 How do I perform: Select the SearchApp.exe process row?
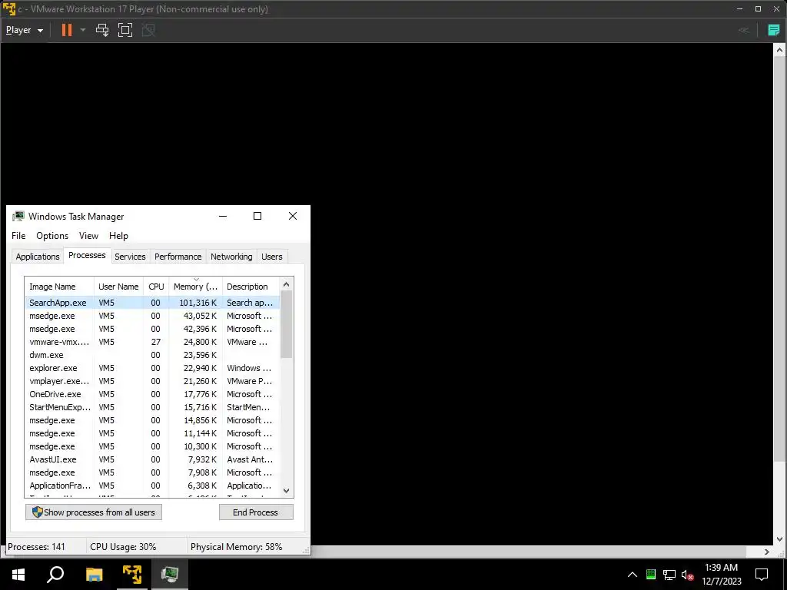[152, 303]
